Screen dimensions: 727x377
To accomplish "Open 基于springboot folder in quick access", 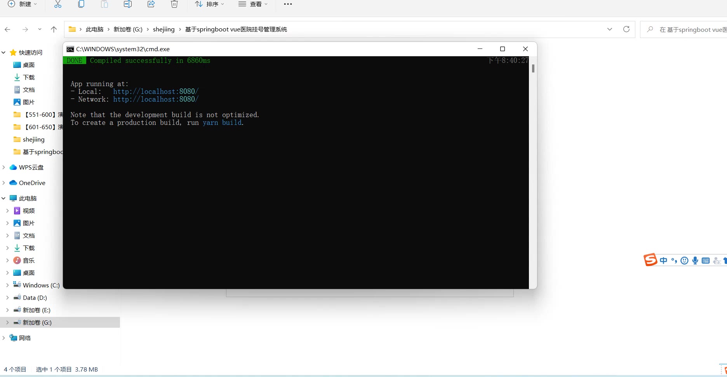I will (38, 152).
